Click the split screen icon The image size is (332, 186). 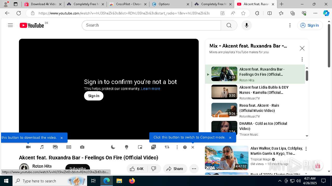tap(270, 13)
